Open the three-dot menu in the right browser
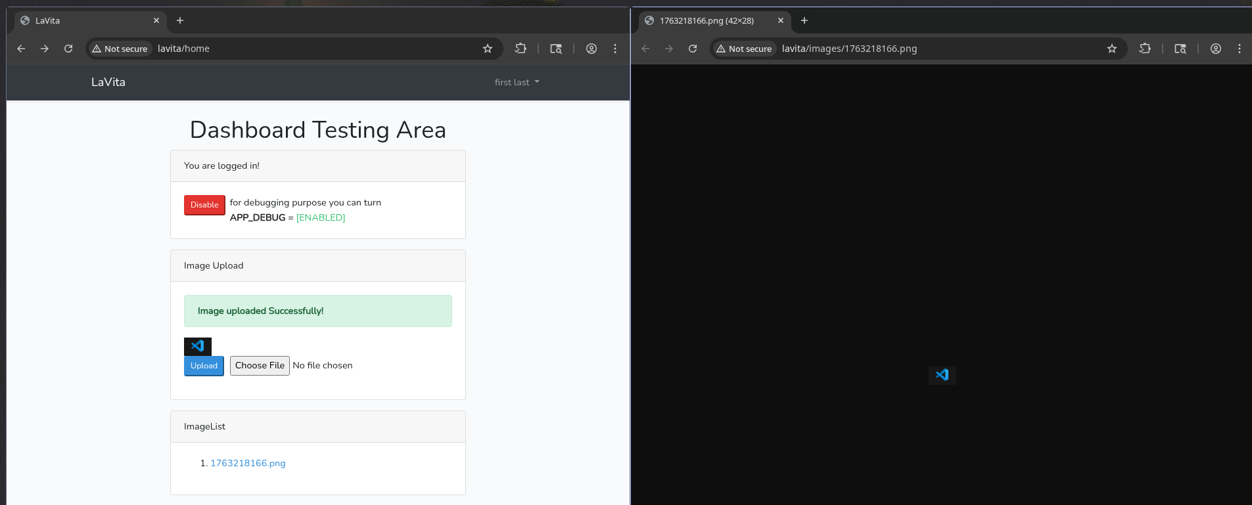 pos(1239,49)
